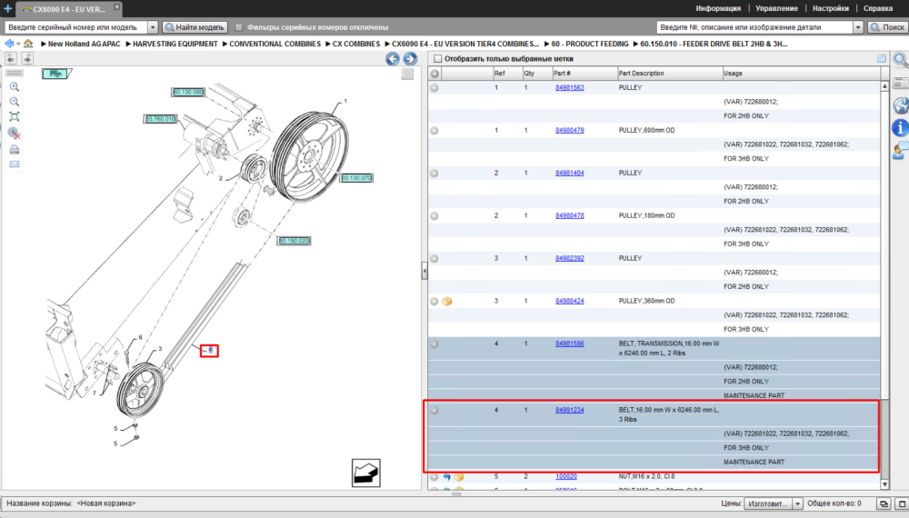This screenshot has height=518, width=909.
Task: Open the blue information icon in sidebar
Action: (900, 127)
